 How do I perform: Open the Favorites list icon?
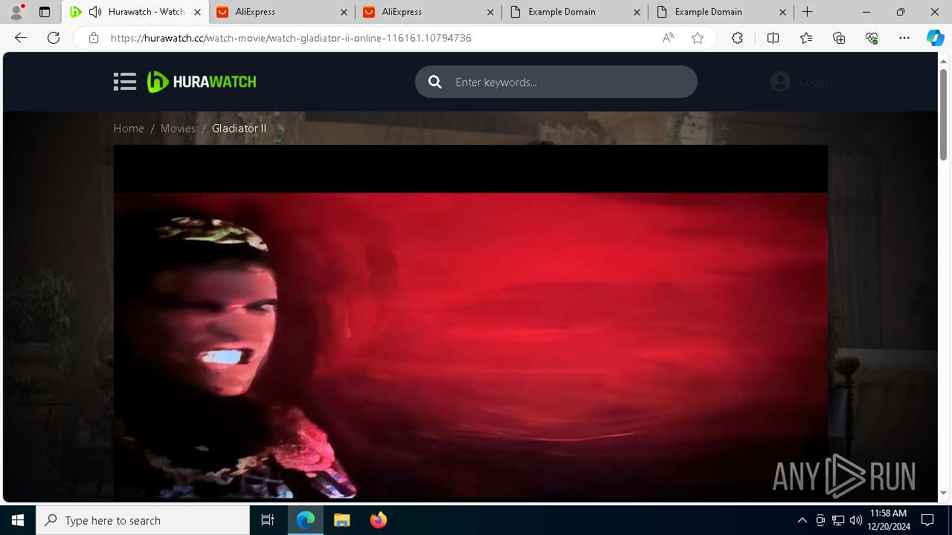click(806, 38)
